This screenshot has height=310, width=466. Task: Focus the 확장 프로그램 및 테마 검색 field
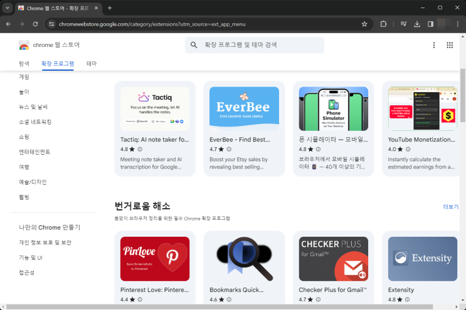(255, 45)
